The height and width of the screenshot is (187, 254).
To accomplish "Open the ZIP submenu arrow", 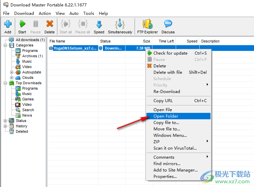I will [x=207, y=141].
